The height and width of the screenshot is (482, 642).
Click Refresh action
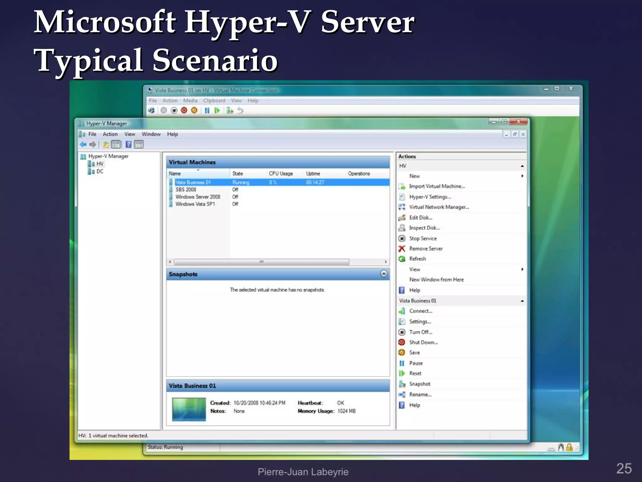(418, 259)
